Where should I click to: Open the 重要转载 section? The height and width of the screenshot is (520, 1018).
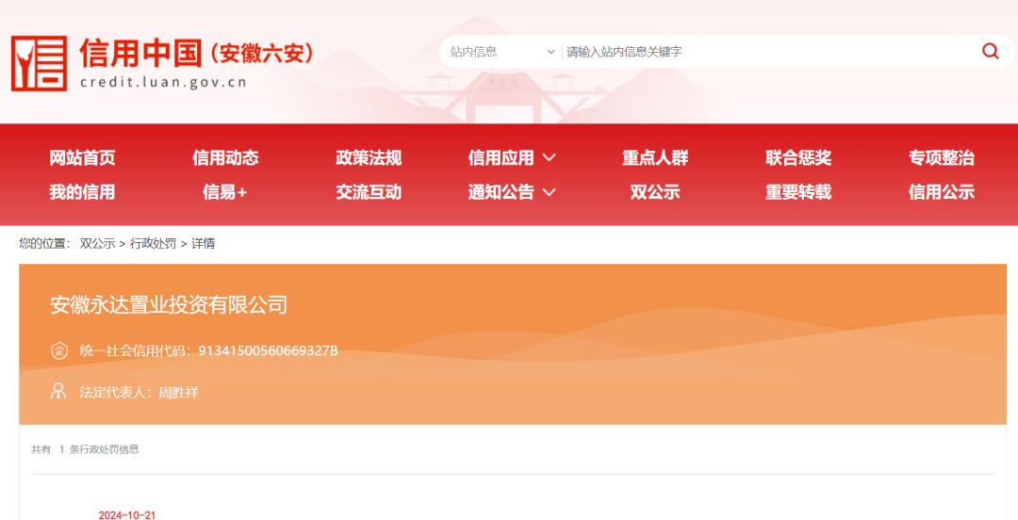click(x=798, y=192)
